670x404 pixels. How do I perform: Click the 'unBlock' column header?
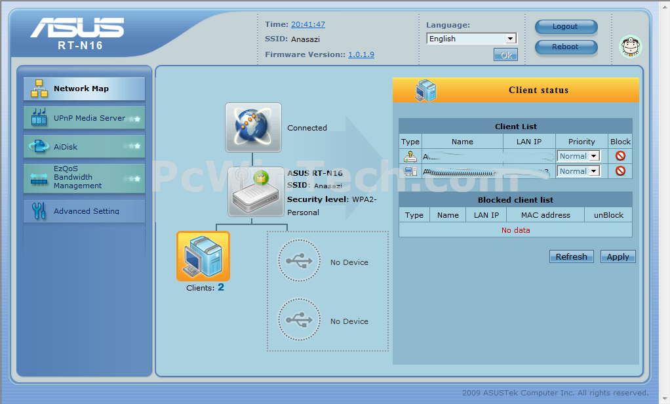pyautogui.click(x=608, y=215)
